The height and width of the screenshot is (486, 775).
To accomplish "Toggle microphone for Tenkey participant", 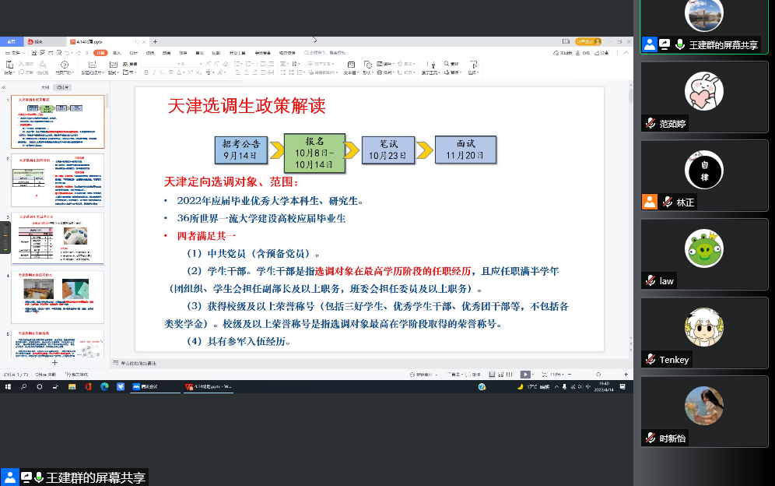I will pos(650,359).
